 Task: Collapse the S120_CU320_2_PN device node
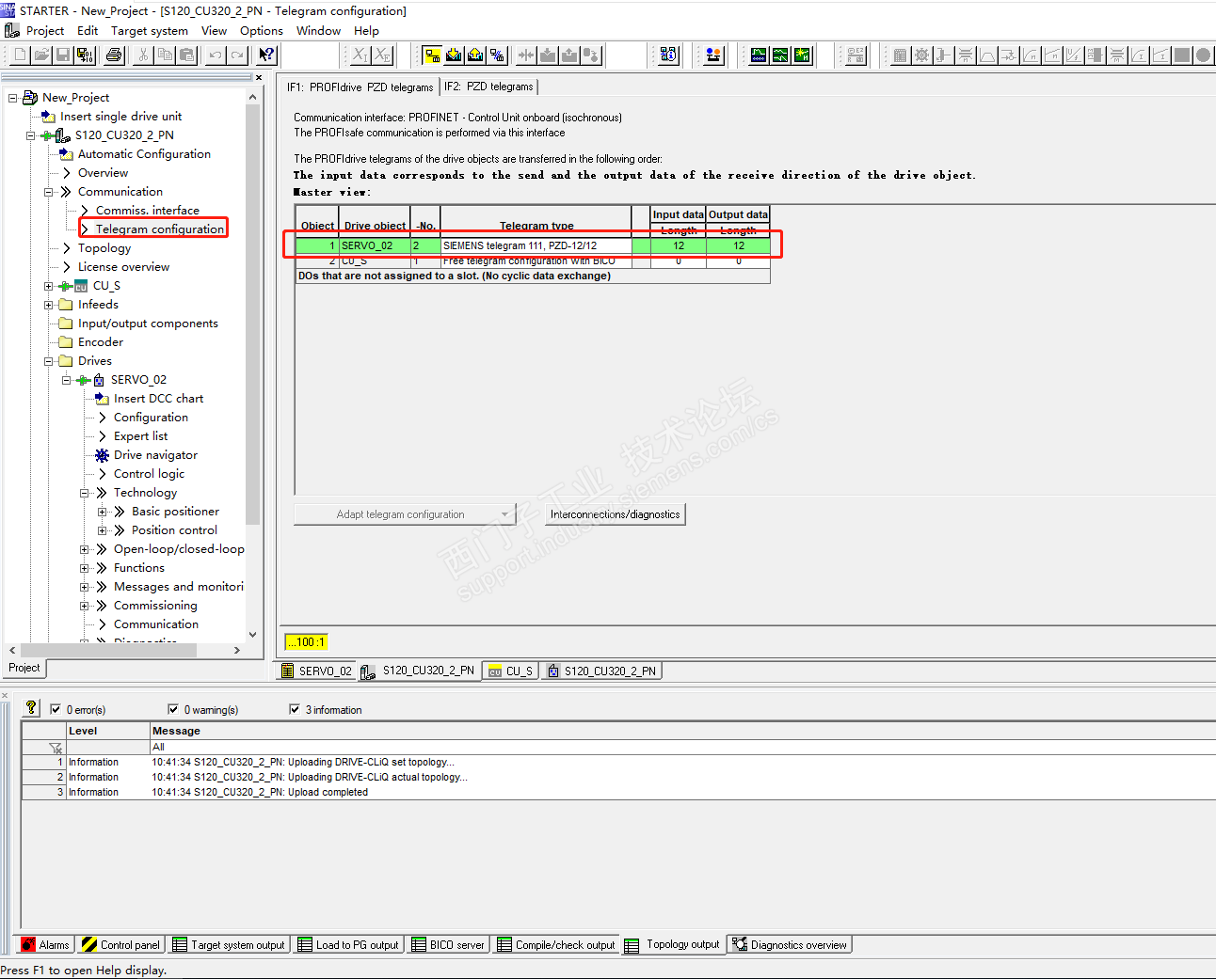pyautogui.click(x=31, y=135)
